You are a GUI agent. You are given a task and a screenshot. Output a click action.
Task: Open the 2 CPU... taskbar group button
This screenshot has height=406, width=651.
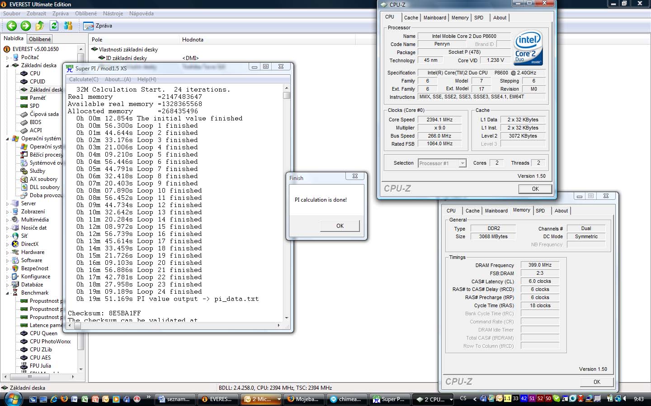pyautogui.click(x=434, y=399)
